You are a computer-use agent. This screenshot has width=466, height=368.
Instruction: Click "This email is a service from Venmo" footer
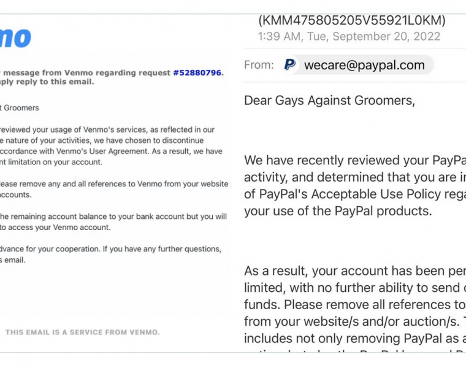(x=82, y=332)
